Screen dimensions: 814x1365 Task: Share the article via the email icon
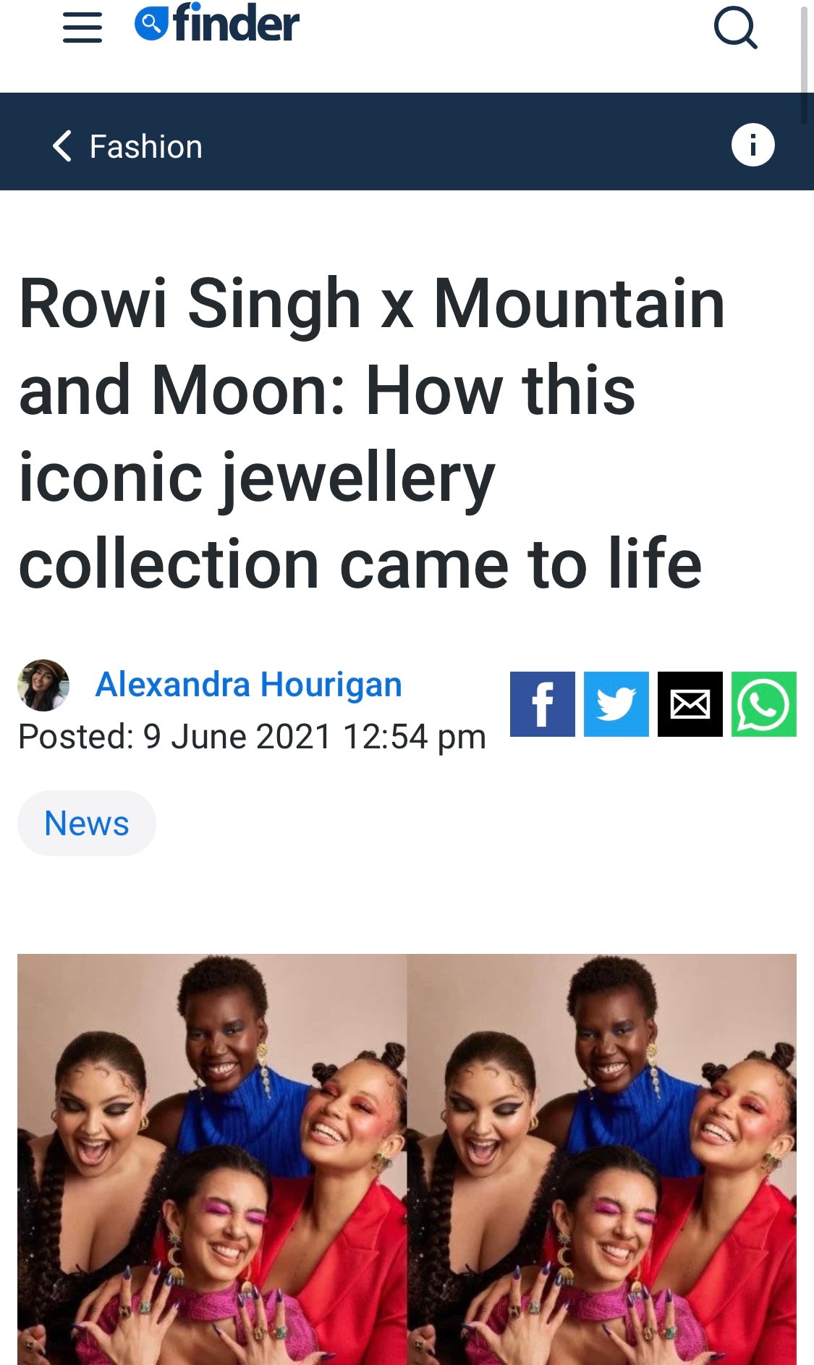[x=690, y=704]
